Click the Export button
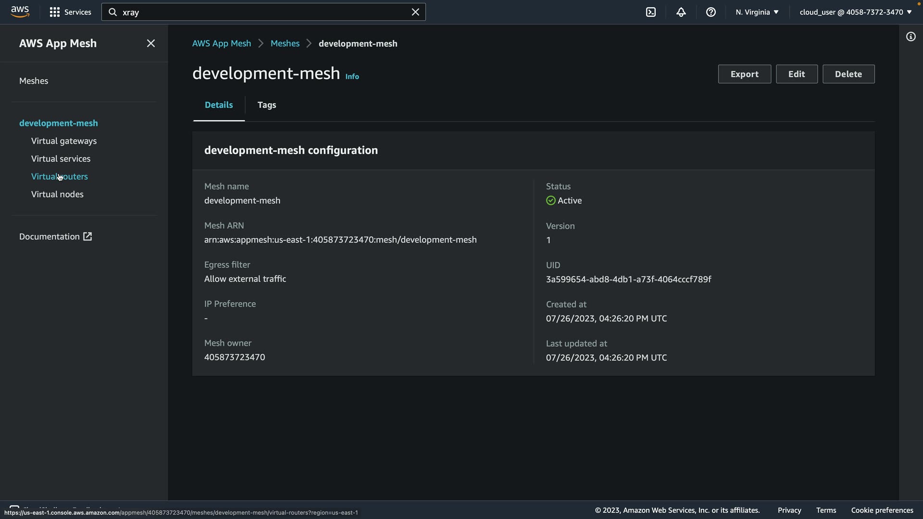Viewport: 923px width, 519px height. (744, 74)
